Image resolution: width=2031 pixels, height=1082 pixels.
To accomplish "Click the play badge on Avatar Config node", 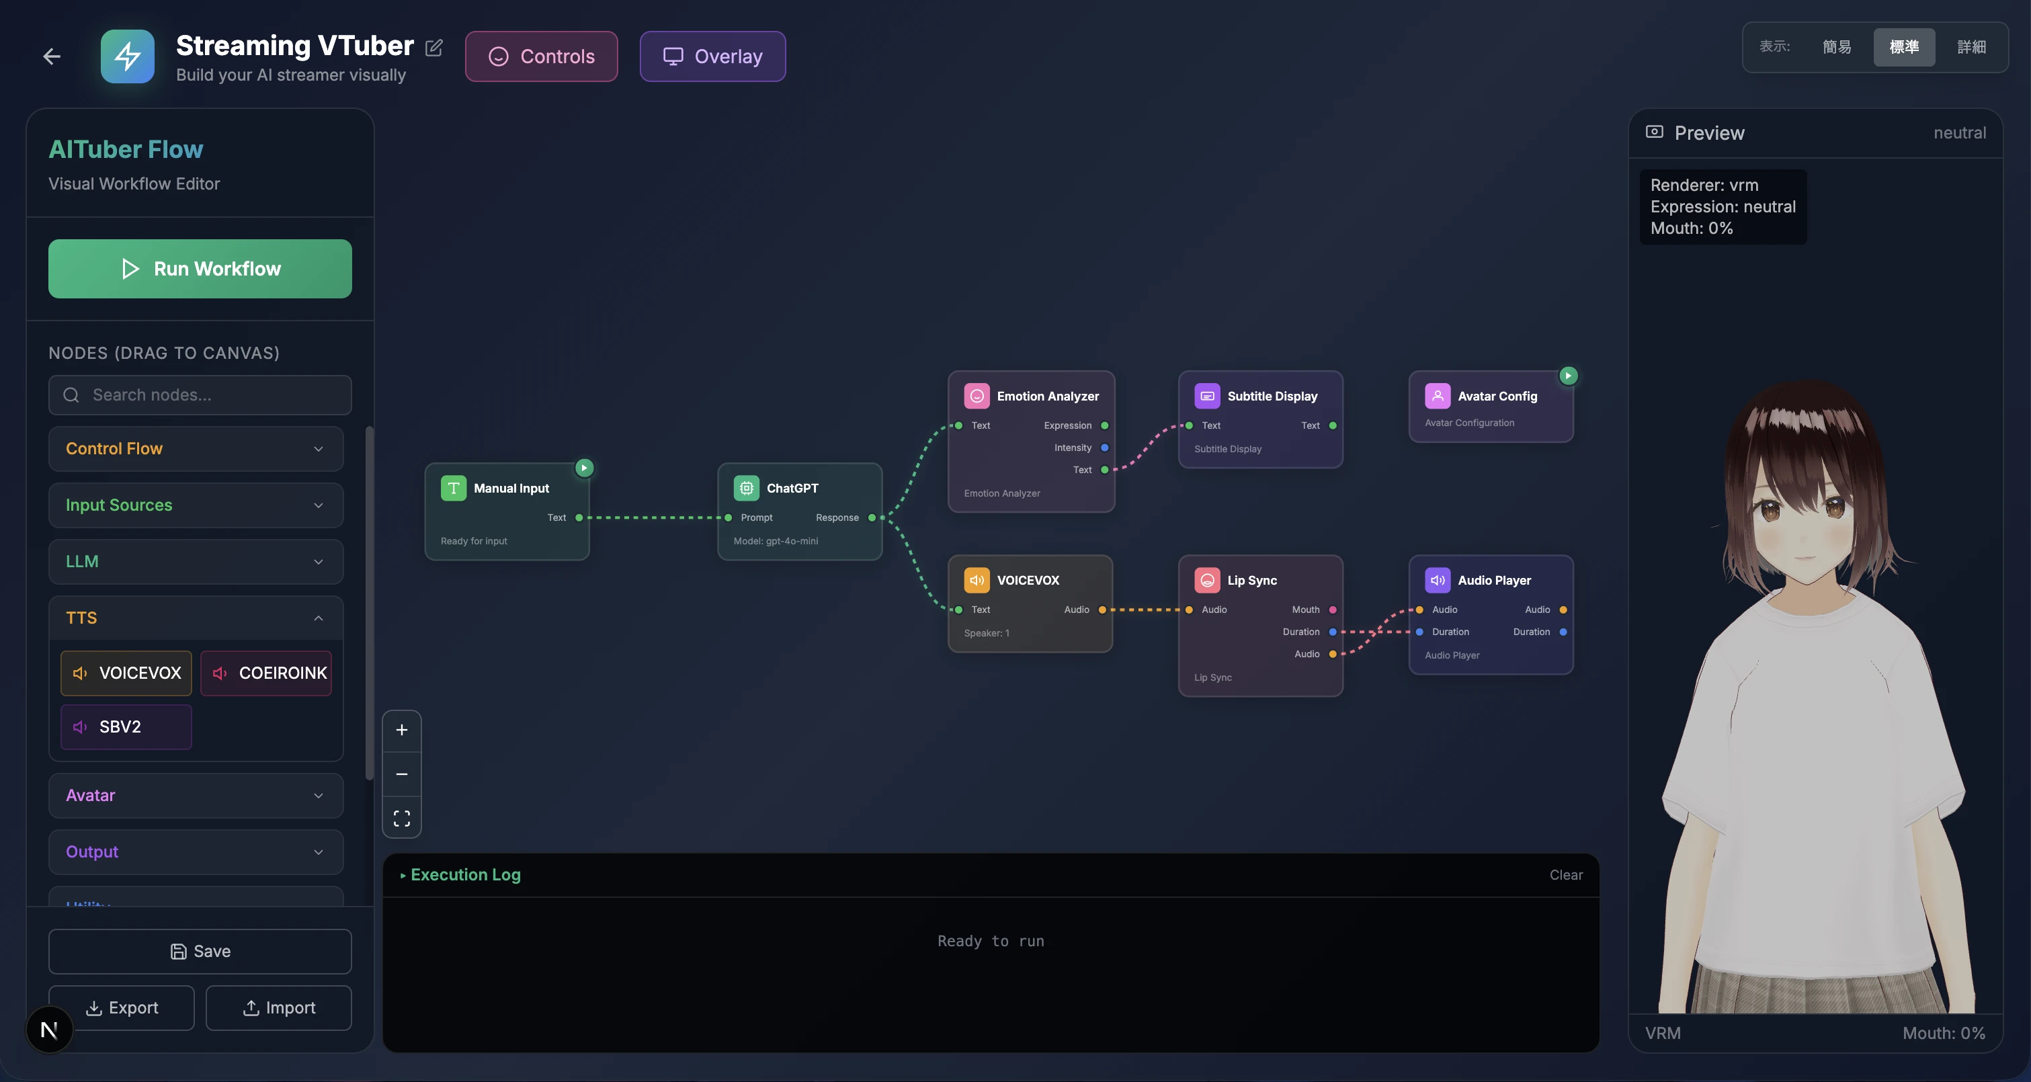I will pyautogui.click(x=1568, y=376).
